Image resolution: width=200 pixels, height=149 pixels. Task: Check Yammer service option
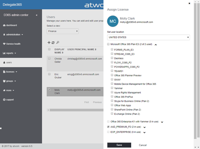[x=112, y=88]
